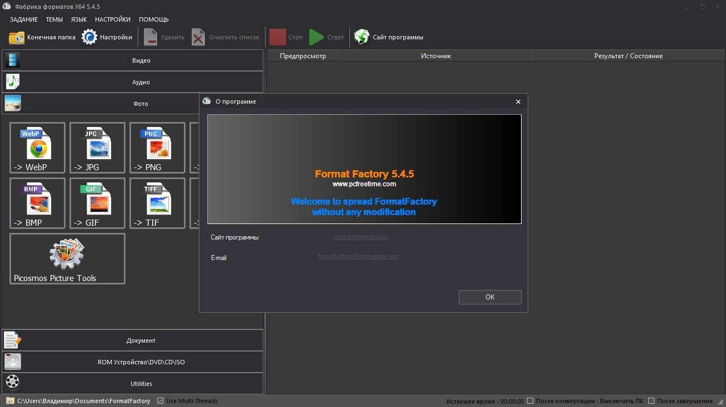The height and width of the screenshot is (407, 726).
Task: Click the app icon in the main title bar
Action: tap(7, 6)
